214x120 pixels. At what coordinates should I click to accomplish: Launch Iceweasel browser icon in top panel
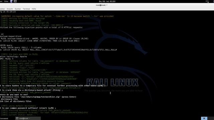click(x=11, y=1)
